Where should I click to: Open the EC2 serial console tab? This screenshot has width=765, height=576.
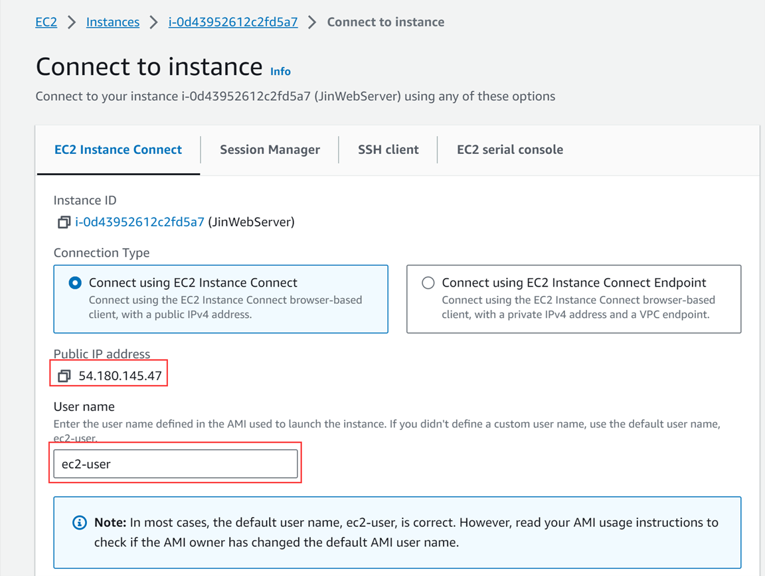[x=509, y=150]
